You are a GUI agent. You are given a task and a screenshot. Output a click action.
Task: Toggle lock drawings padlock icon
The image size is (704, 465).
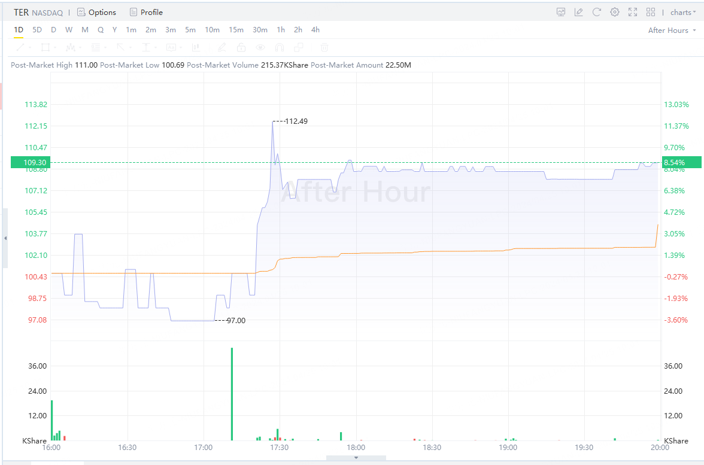(x=241, y=47)
